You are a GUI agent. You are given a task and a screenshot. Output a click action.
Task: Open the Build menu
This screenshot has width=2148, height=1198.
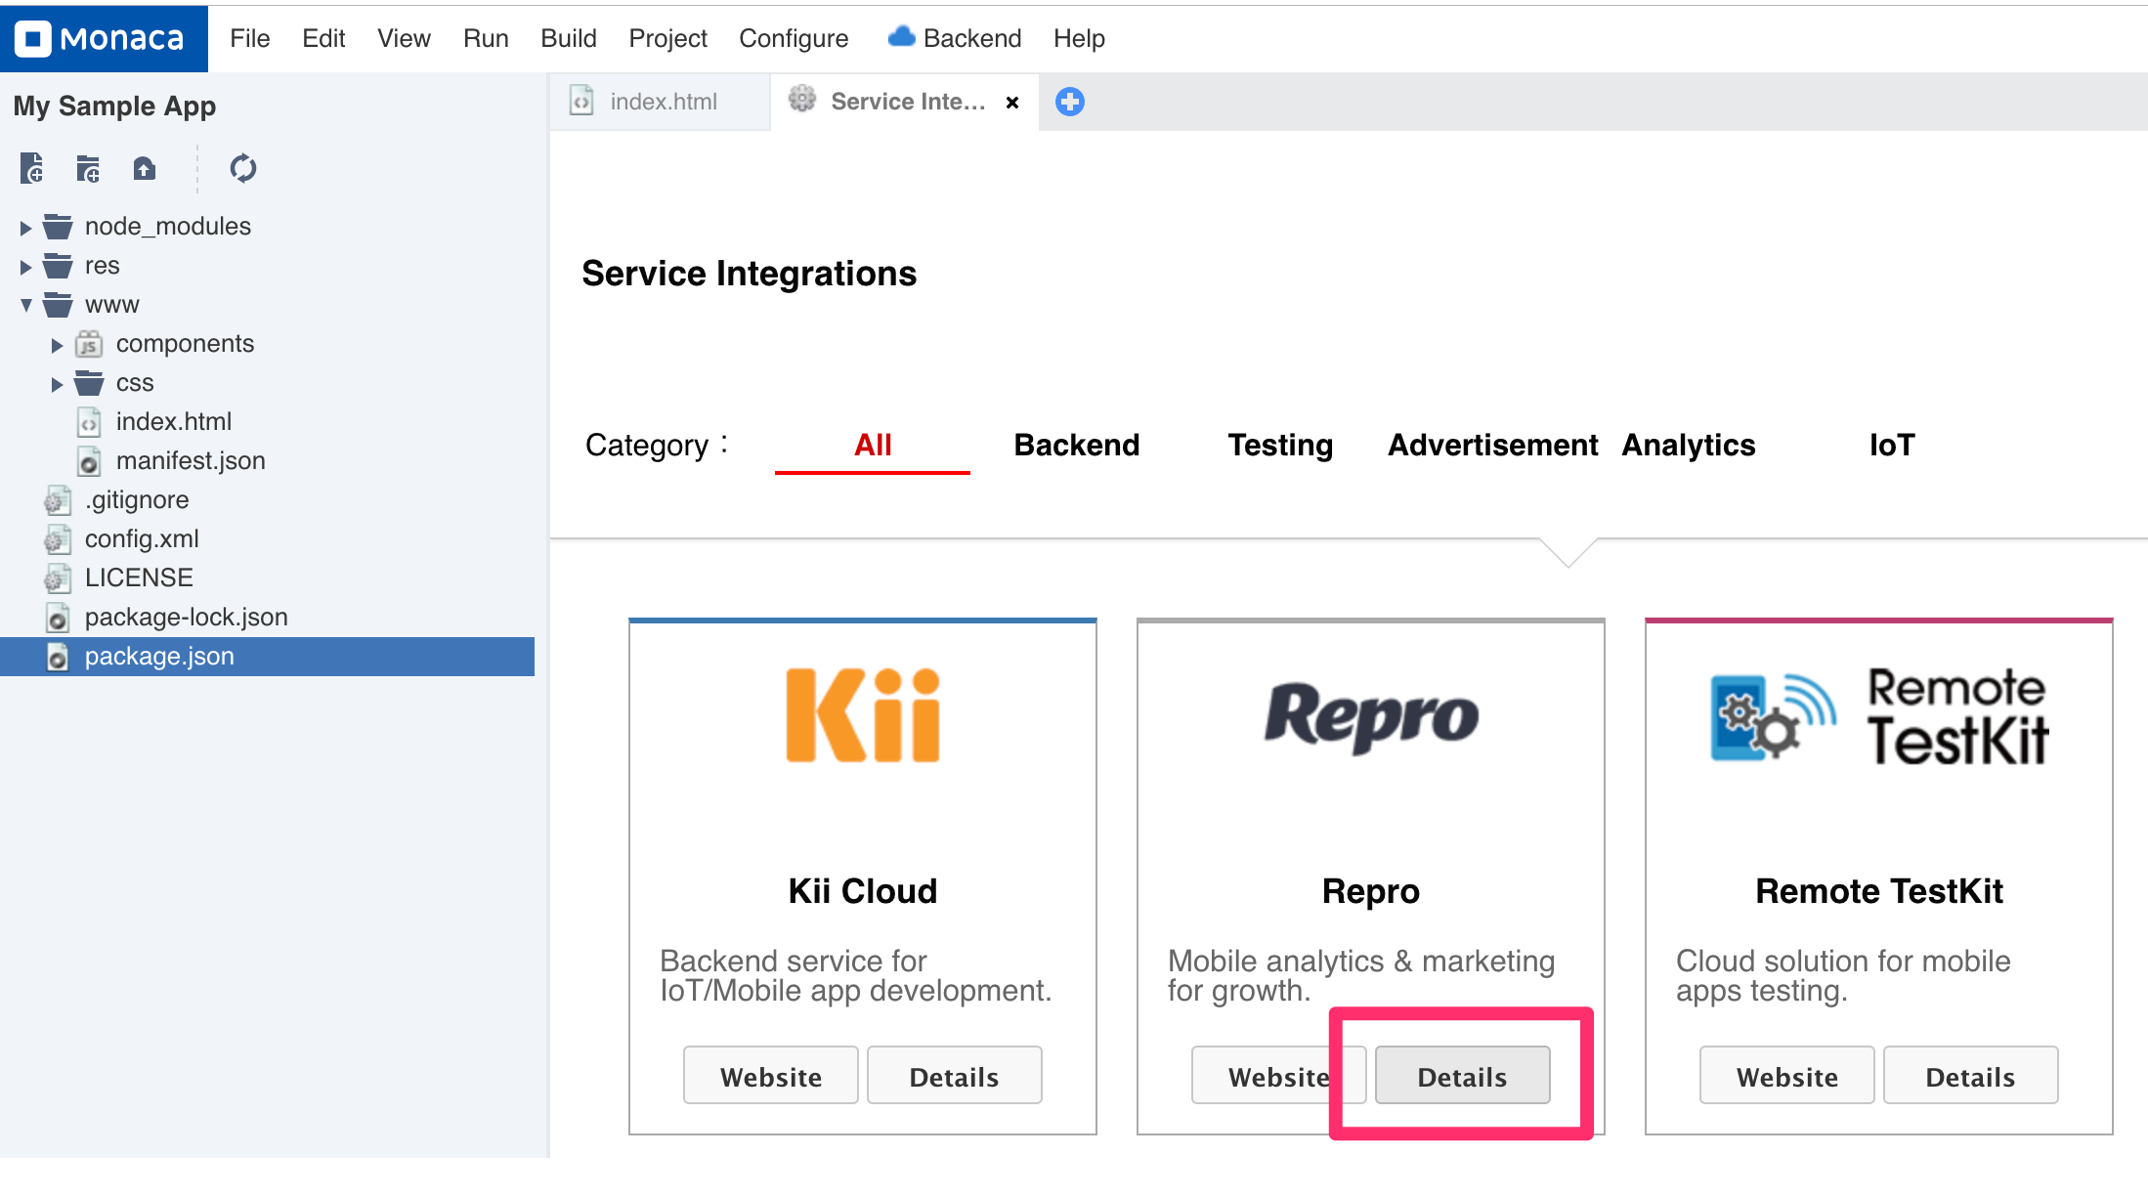(568, 38)
